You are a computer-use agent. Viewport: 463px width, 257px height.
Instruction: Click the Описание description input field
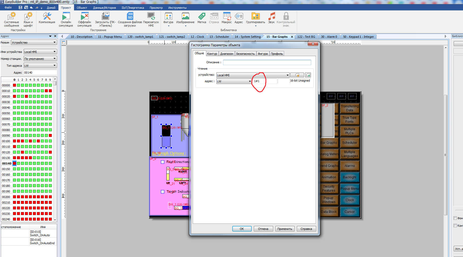coord(267,62)
